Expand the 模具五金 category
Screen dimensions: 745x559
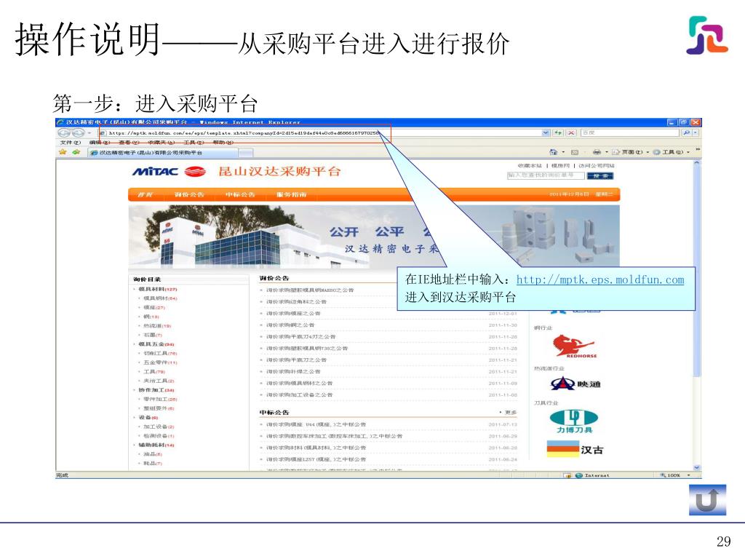pos(156,344)
